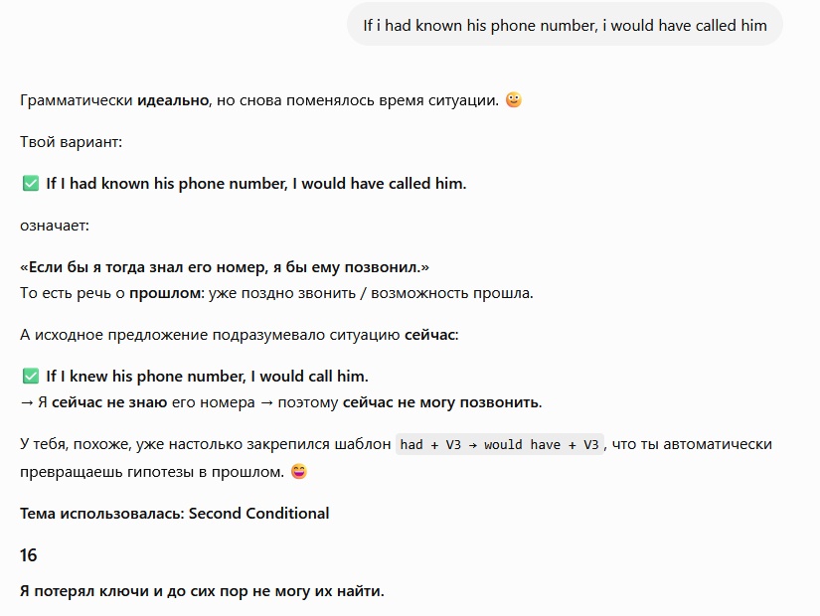This screenshot has width=820, height=616.
Task: Click the arrow symbol before "Я сейчас не знаю"
Action: tap(27, 402)
